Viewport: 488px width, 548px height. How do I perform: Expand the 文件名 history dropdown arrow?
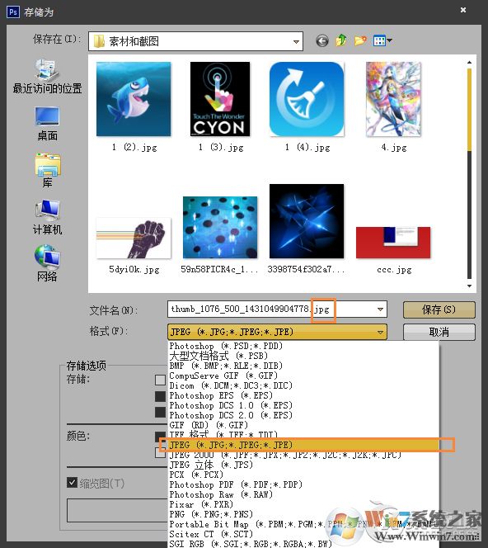pos(380,309)
